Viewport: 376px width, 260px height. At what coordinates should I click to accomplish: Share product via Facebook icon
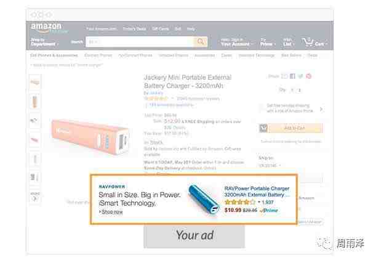coord(292,76)
